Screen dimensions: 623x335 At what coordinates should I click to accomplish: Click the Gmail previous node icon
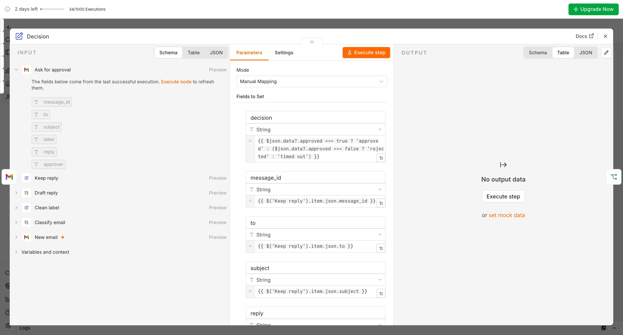(x=9, y=177)
